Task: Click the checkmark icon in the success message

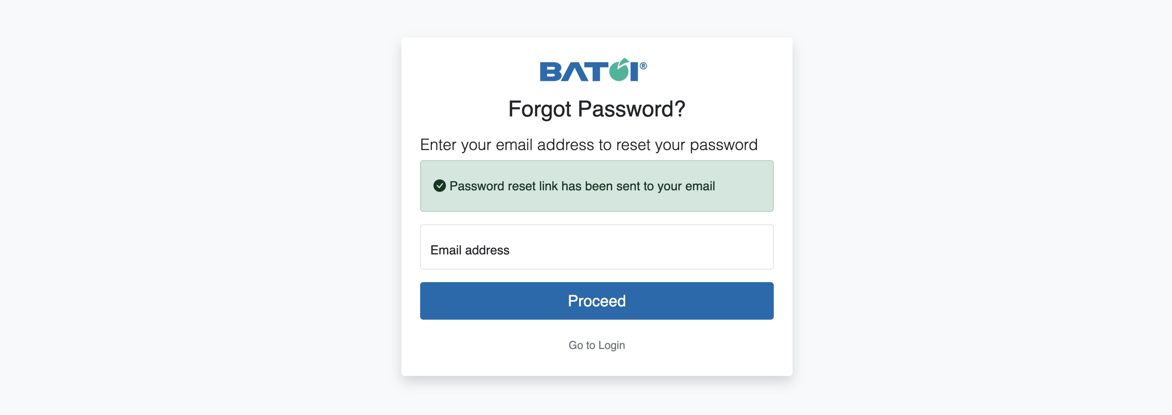Action: tap(440, 186)
